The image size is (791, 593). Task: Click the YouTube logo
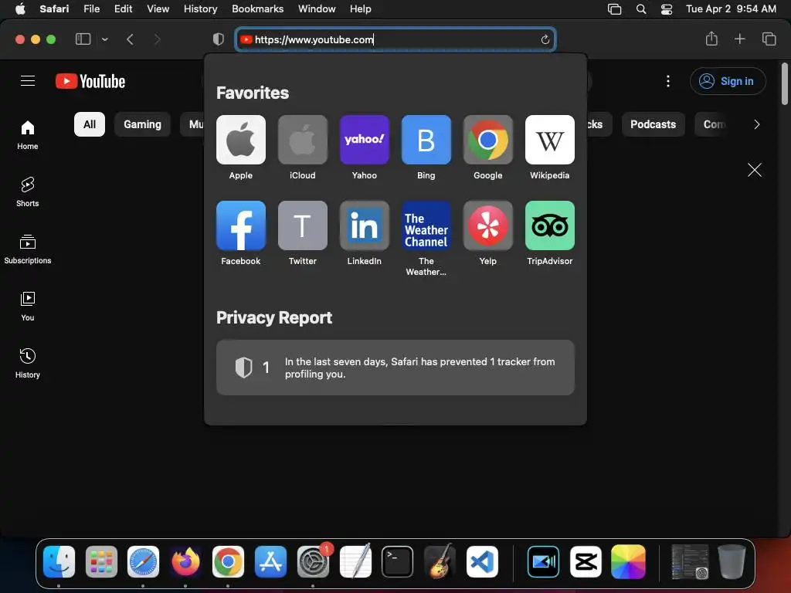coord(90,81)
